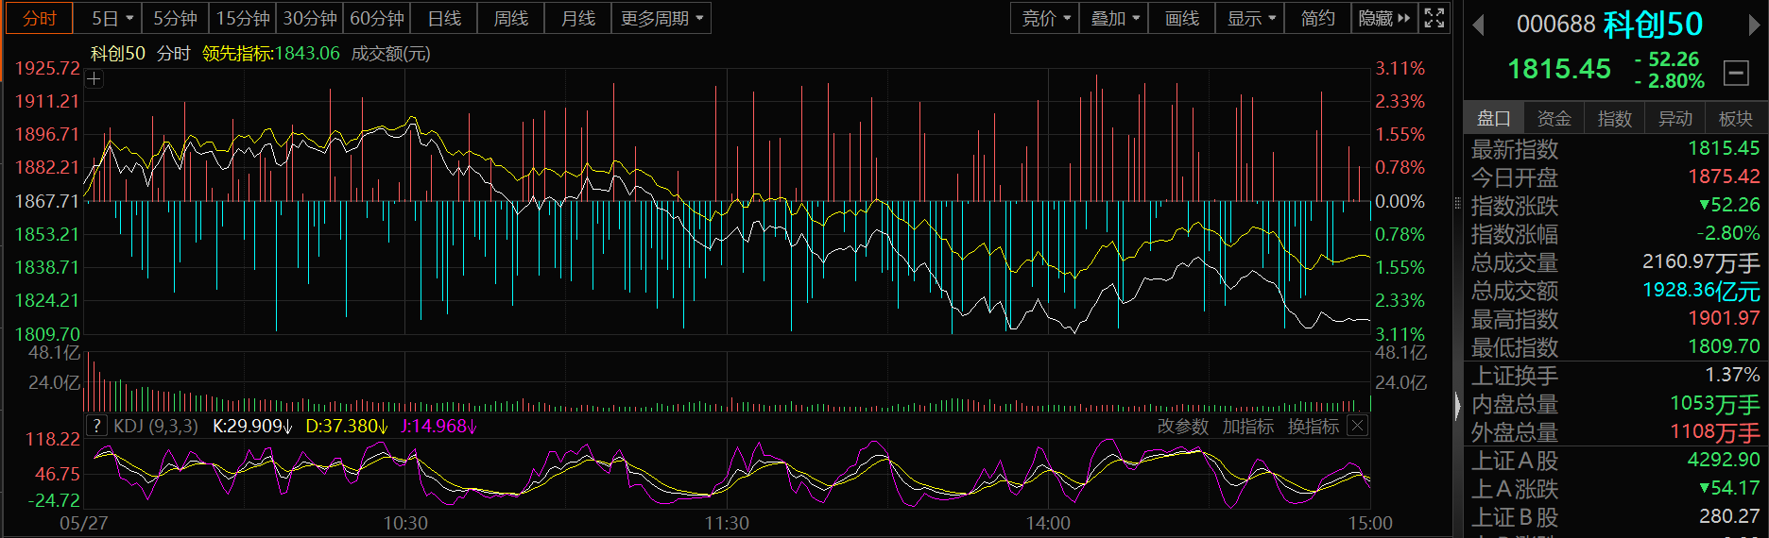Click the KDJ (9,3,3) indicator label

click(x=156, y=427)
